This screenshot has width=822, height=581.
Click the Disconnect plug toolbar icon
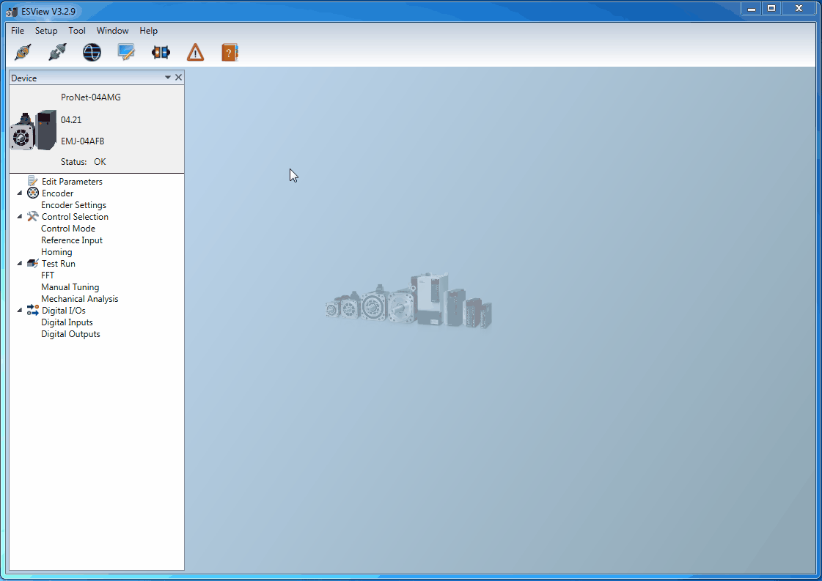pyautogui.click(x=57, y=53)
